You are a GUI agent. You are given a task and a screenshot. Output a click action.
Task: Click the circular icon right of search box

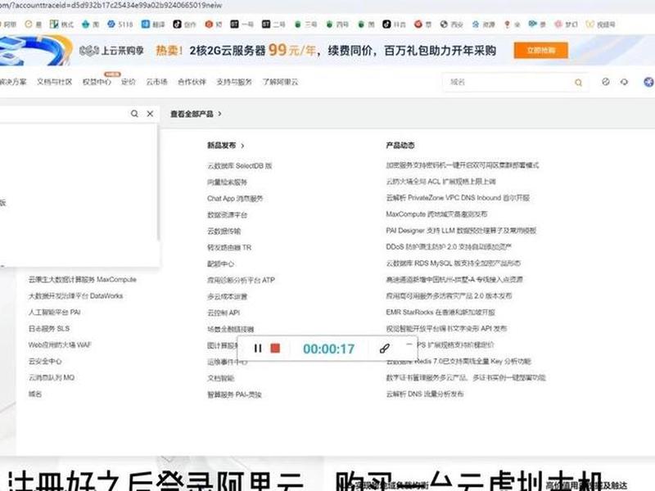pos(606,82)
